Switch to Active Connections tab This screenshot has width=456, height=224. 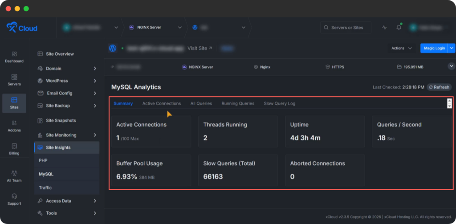(x=161, y=103)
